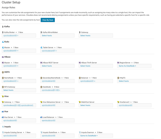Click the Assign Roles heading

click(9, 7)
